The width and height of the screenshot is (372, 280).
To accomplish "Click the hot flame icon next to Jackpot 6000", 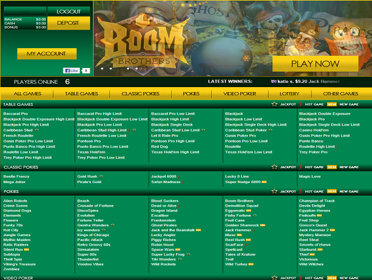I will 179,176.
